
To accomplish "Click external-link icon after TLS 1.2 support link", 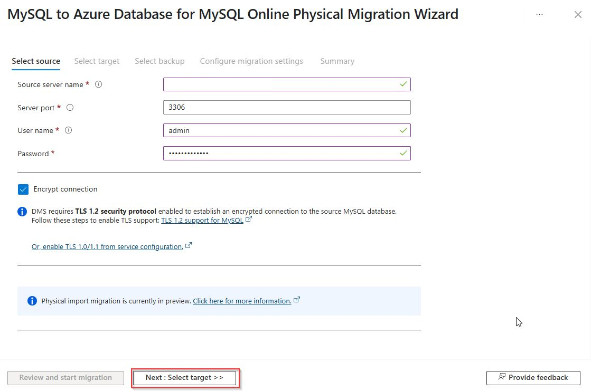I will [x=248, y=219].
